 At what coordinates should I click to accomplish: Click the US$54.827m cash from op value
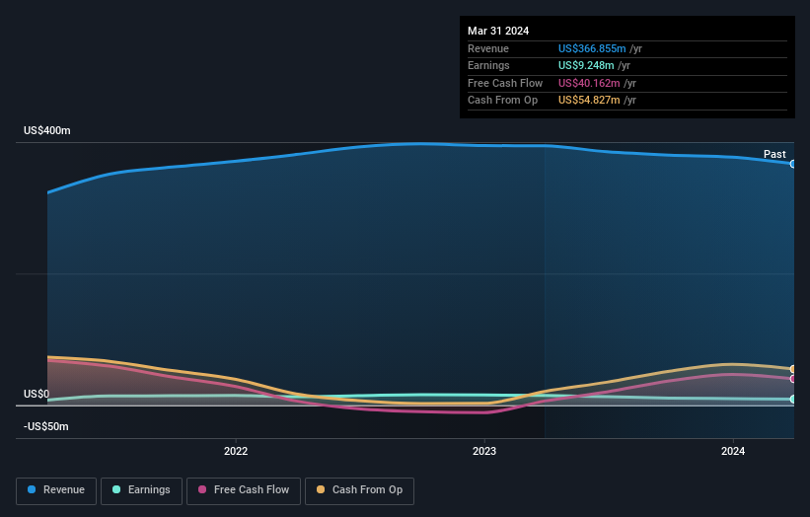click(589, 101)
